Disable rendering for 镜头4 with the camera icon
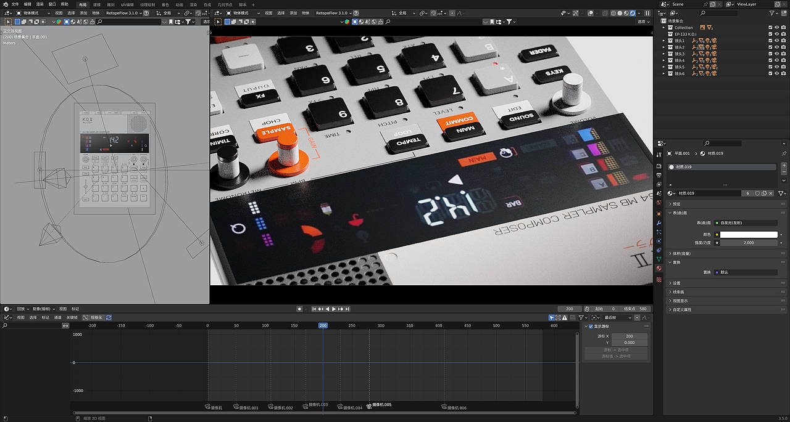Screen dimensions: 790x422 (784, 60)
